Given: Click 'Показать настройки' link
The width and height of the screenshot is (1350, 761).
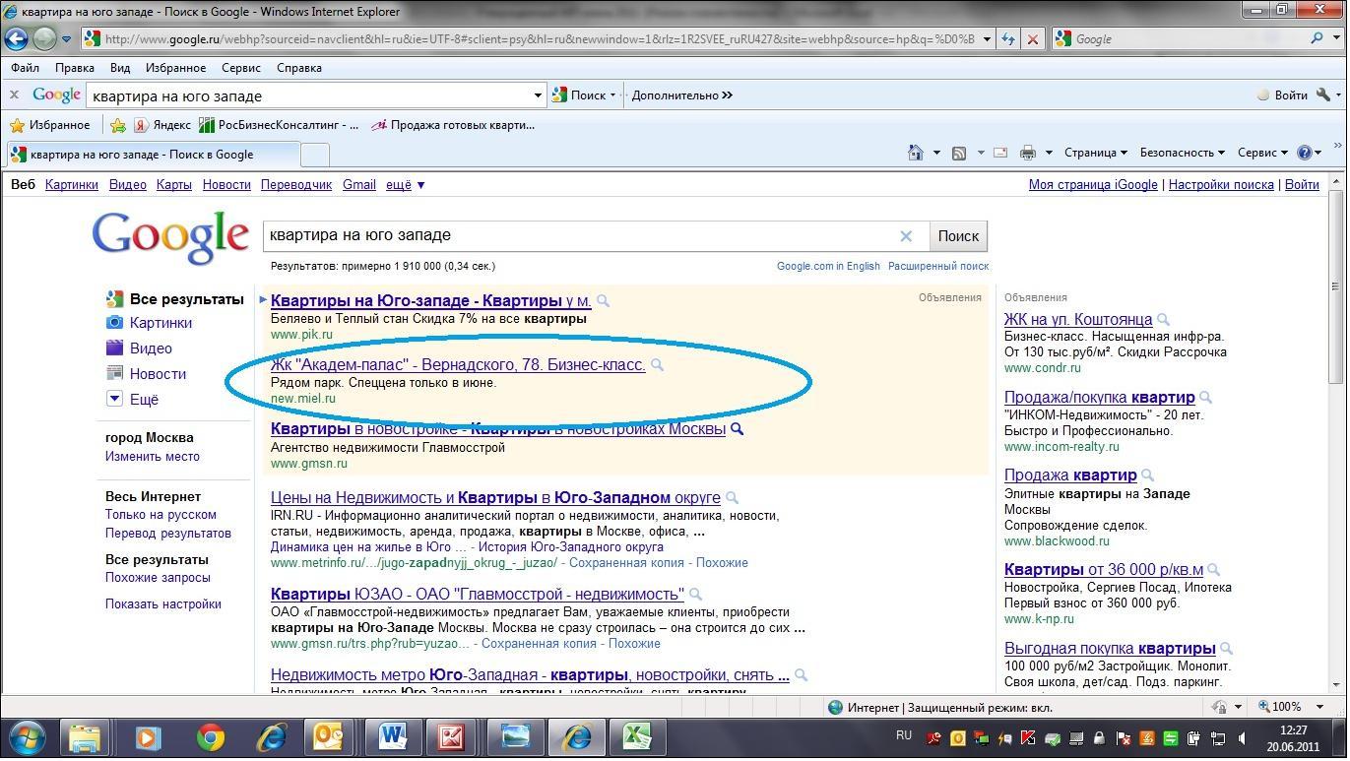Looking at the screenshot, I should (163, 604).
